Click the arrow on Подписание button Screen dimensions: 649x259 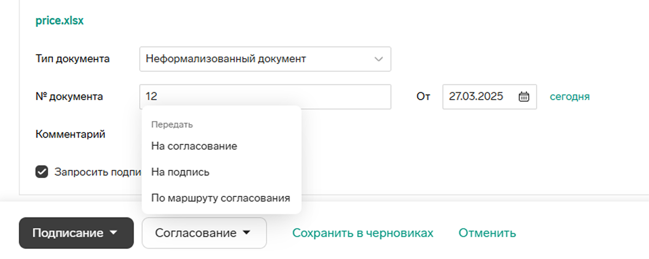pos(114,233)
